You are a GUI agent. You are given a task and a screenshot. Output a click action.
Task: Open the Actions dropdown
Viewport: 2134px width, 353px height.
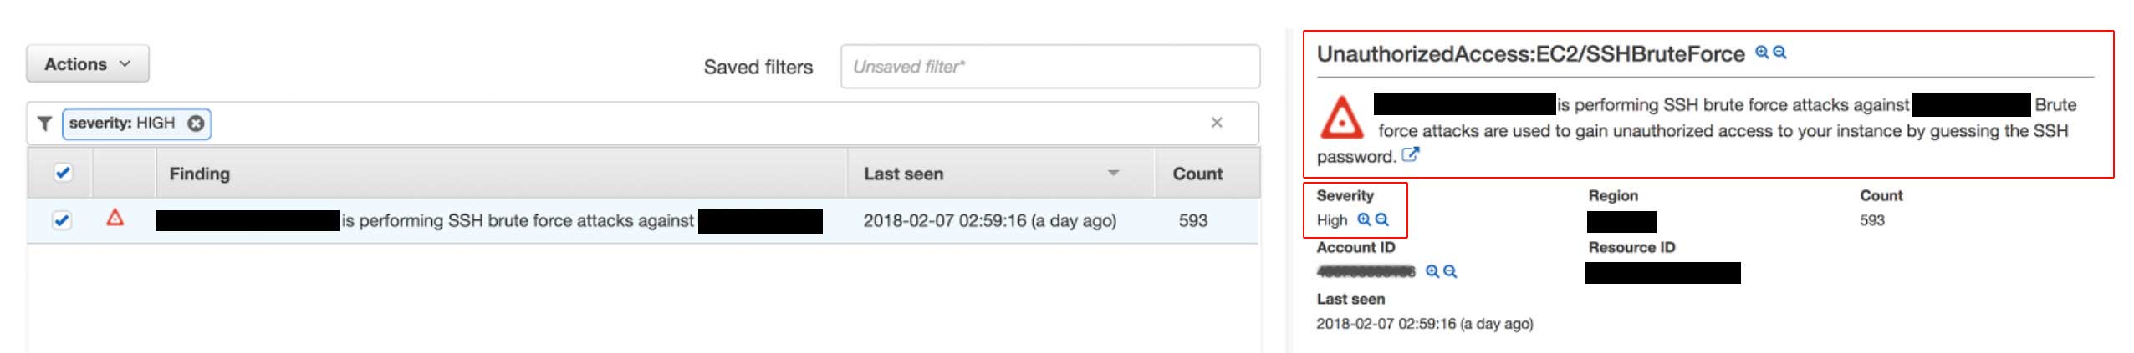click(88, 64)
